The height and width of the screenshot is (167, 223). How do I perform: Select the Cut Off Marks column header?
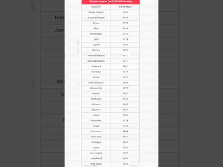[125, 7]
